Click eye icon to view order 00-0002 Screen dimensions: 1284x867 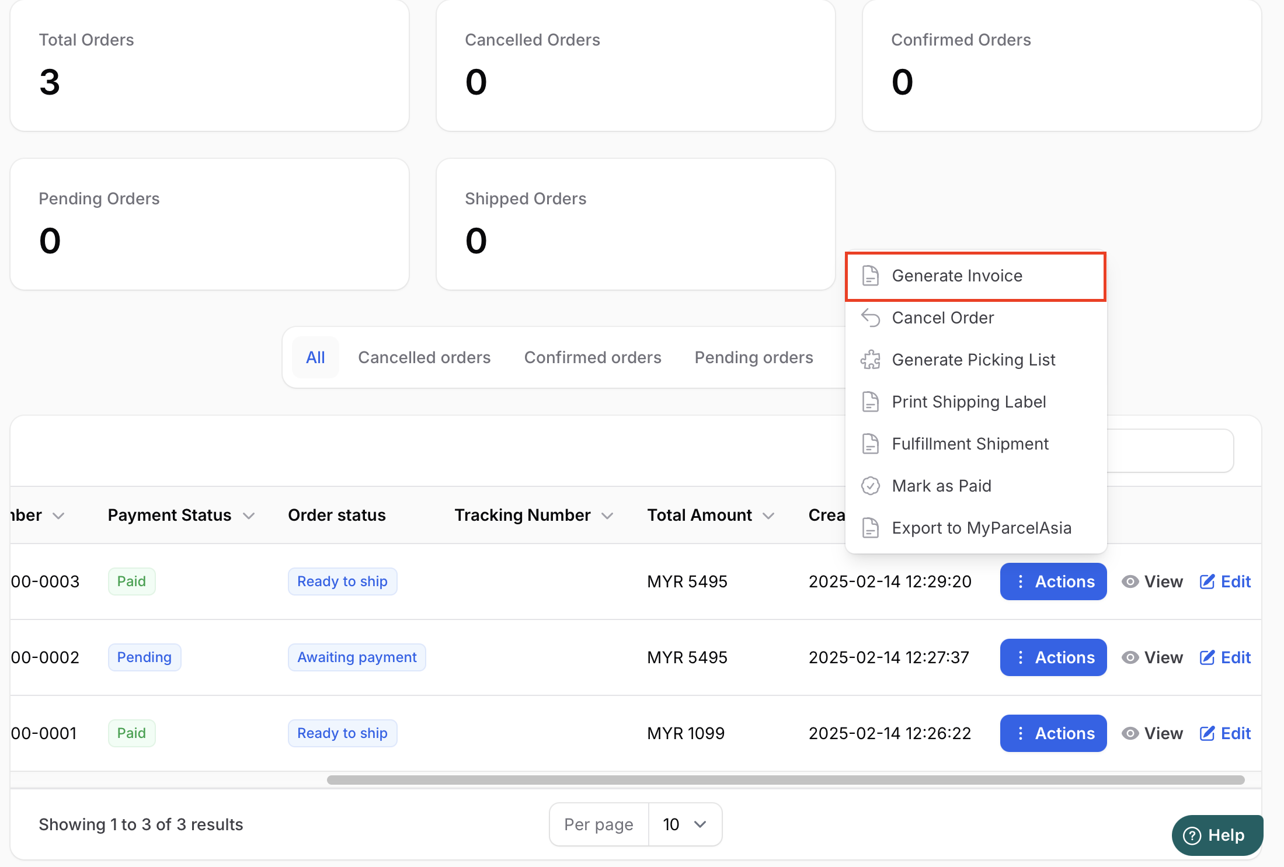point(1130,657)
